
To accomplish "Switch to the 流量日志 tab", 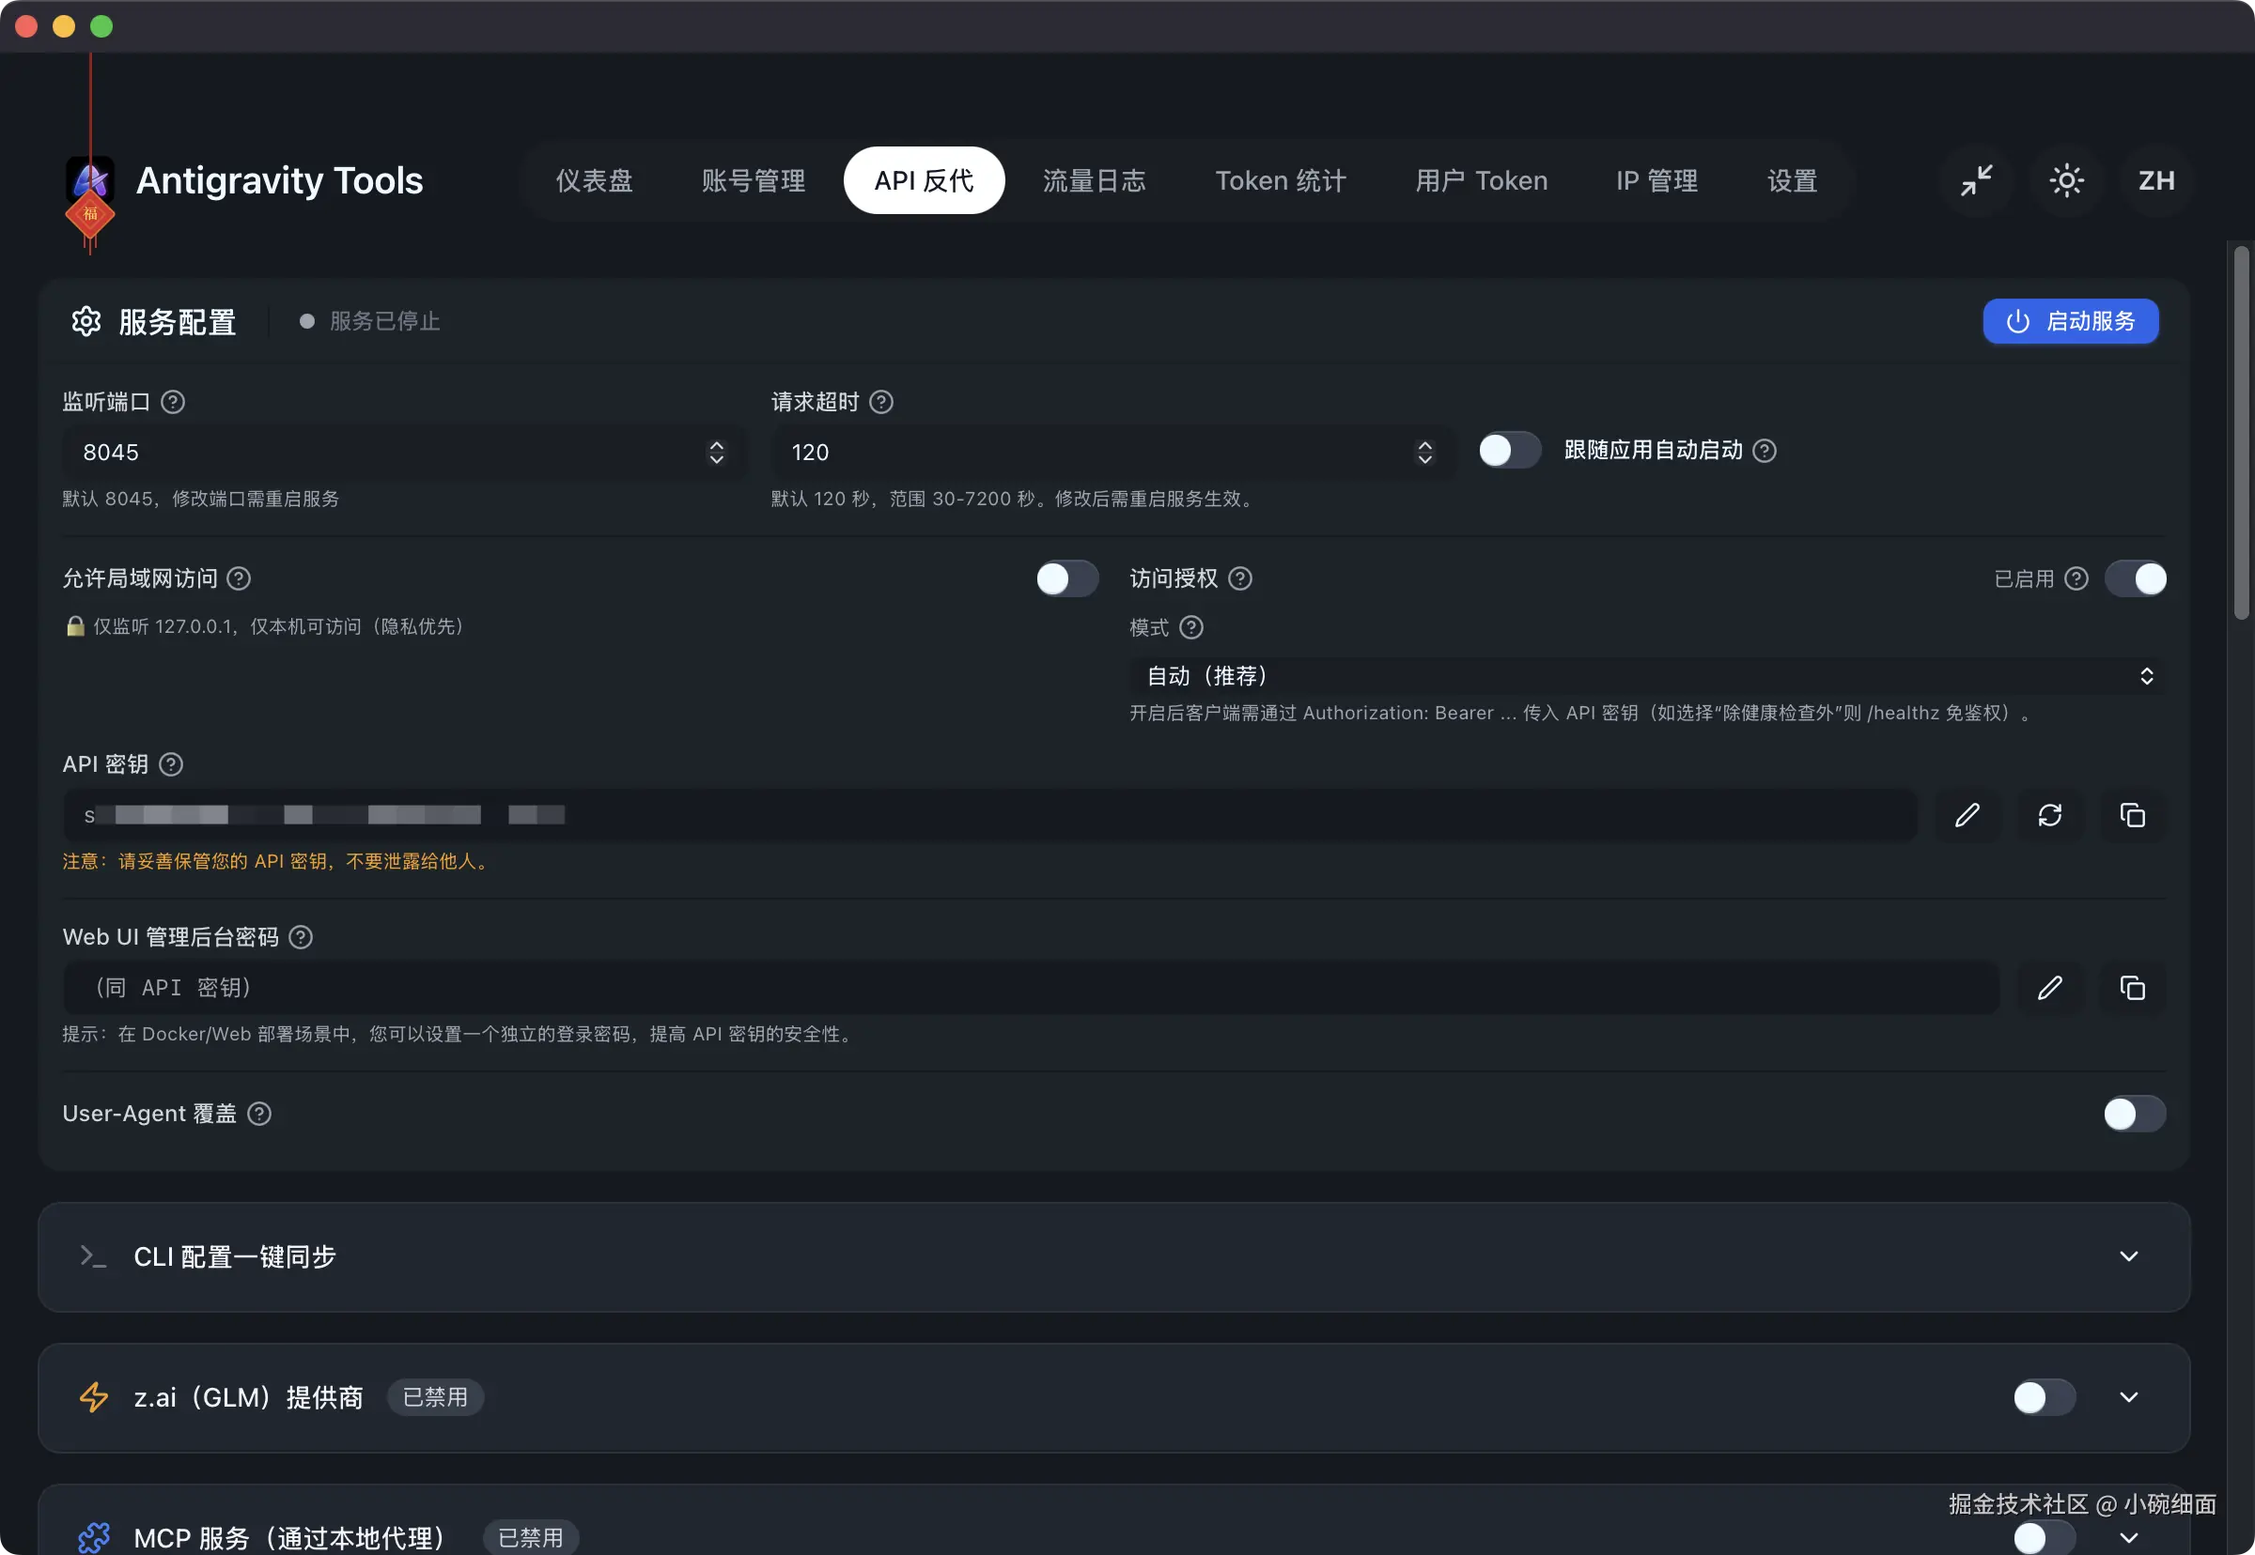I will (x=1094, y=180).
